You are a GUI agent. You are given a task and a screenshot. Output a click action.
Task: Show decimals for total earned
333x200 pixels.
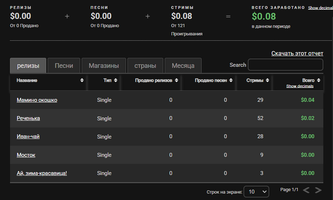click(320, 8)
